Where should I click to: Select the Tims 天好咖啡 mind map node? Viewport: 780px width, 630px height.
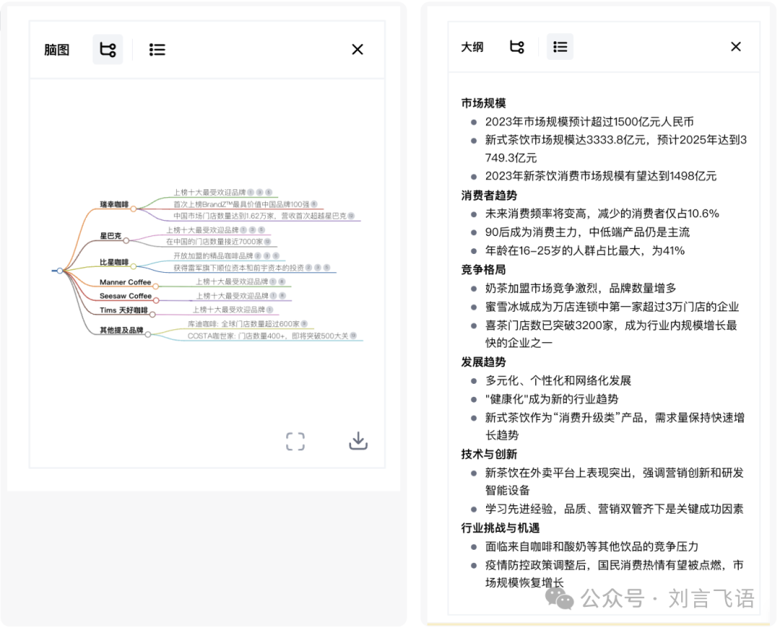tap(124, 310)
